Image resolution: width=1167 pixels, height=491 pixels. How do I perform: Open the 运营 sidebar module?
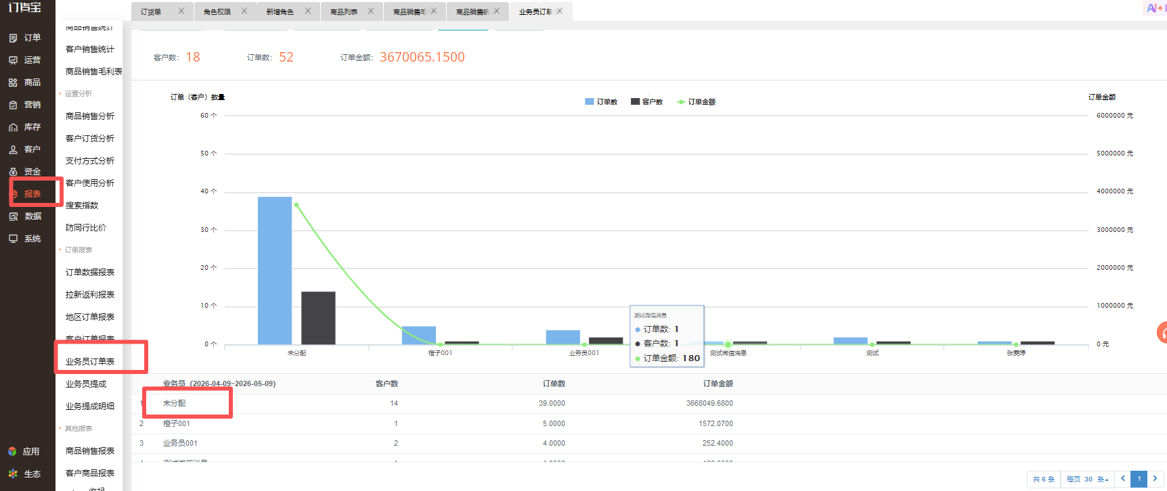coord(25,60)
